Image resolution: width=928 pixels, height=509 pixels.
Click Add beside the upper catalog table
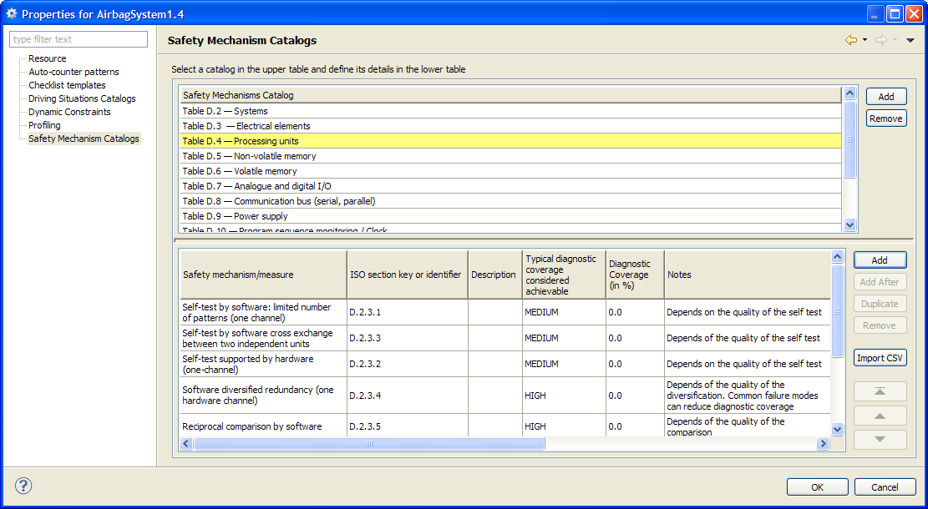point(886,97)
